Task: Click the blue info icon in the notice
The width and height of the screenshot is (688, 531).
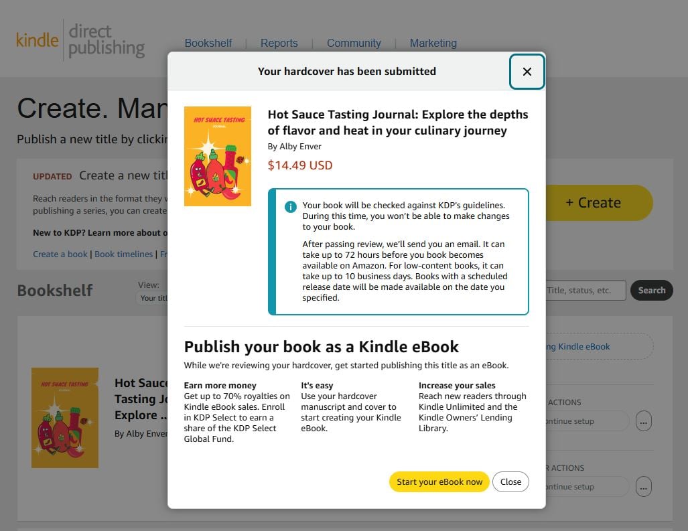Action: 291,207
